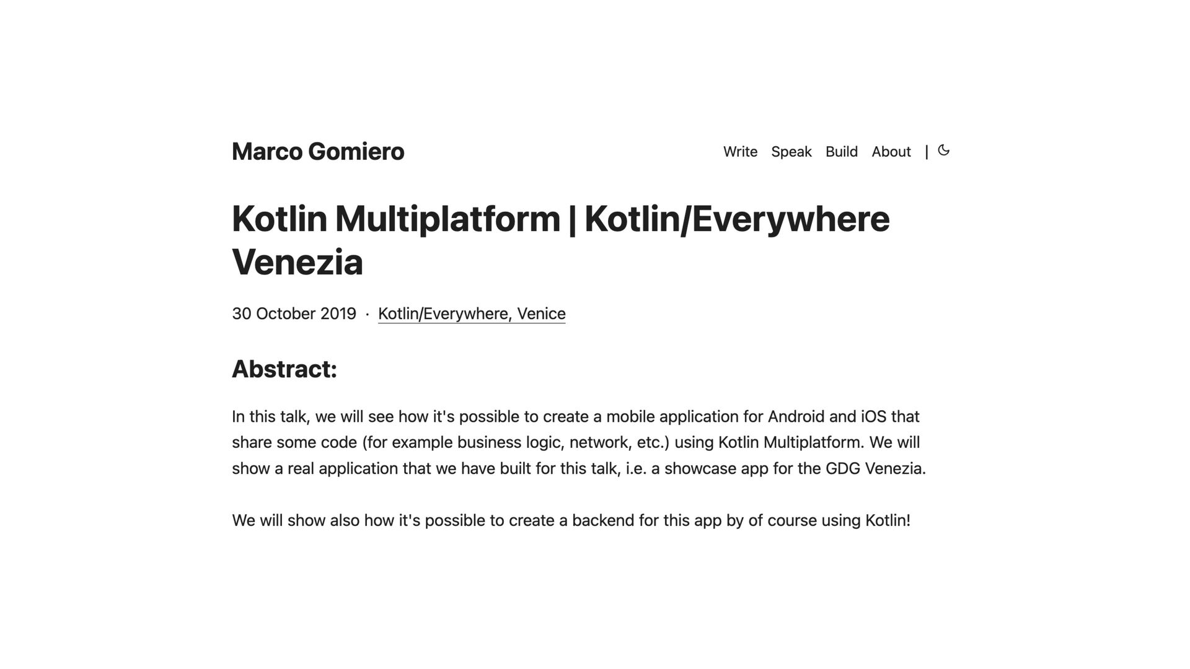Viewport: 1190px width, 669px height.
Task: Click the word Venezia in the title
Action: point(297,262)
